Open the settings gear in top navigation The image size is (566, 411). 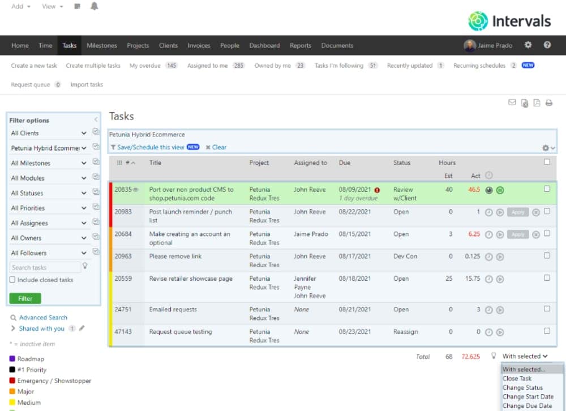[528, 45]
